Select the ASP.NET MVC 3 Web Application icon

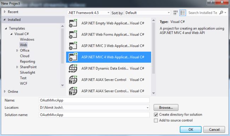73,46
